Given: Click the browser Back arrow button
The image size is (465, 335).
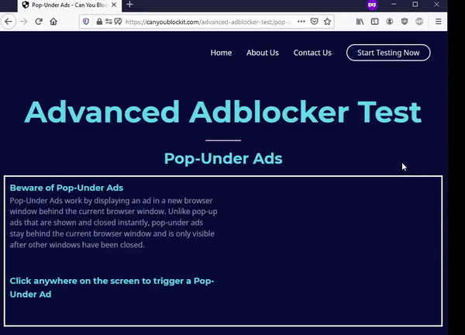Looking at the screenshot, I should (9, 22).
